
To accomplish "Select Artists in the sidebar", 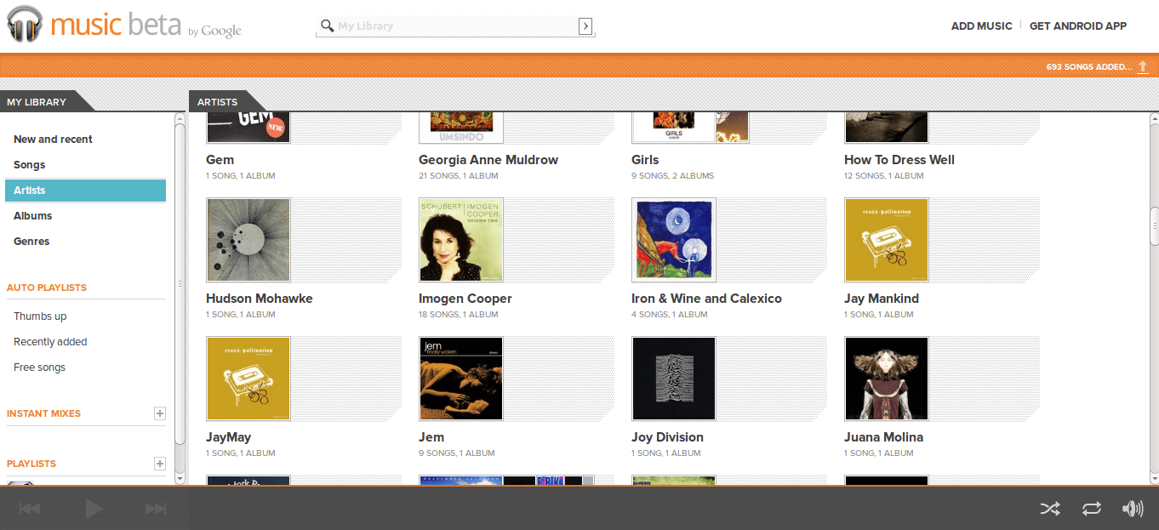I will 85,191.
